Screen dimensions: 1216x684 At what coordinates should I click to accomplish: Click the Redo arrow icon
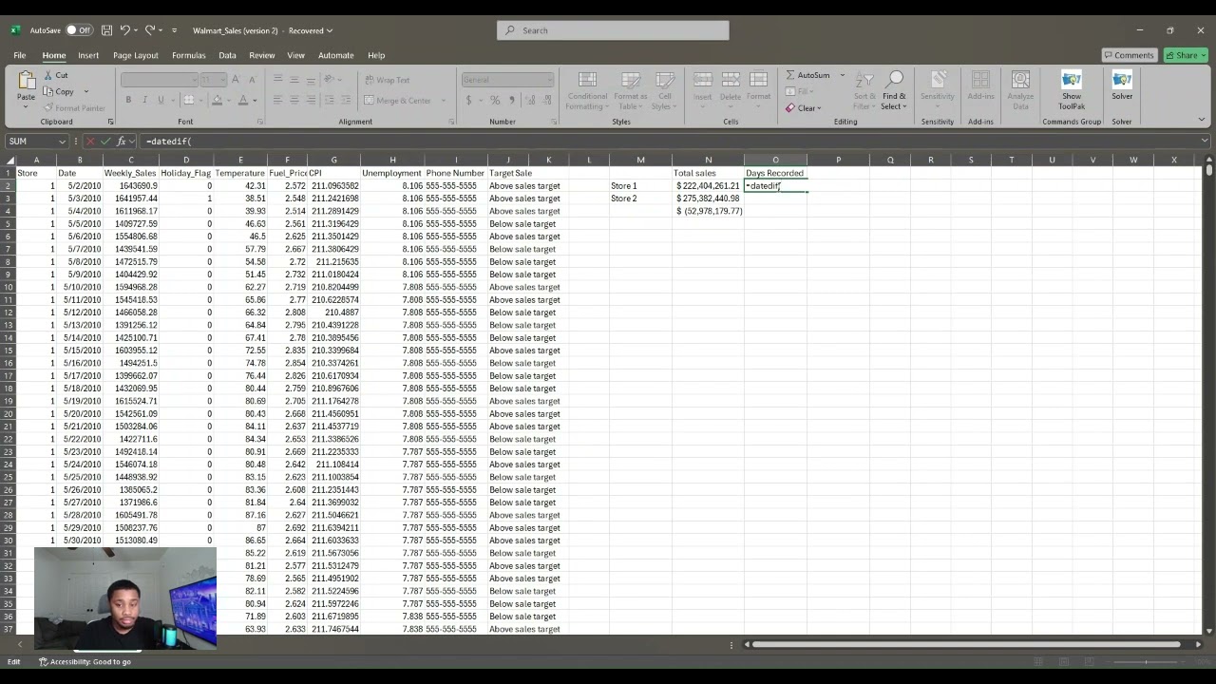tap(149, 30)
